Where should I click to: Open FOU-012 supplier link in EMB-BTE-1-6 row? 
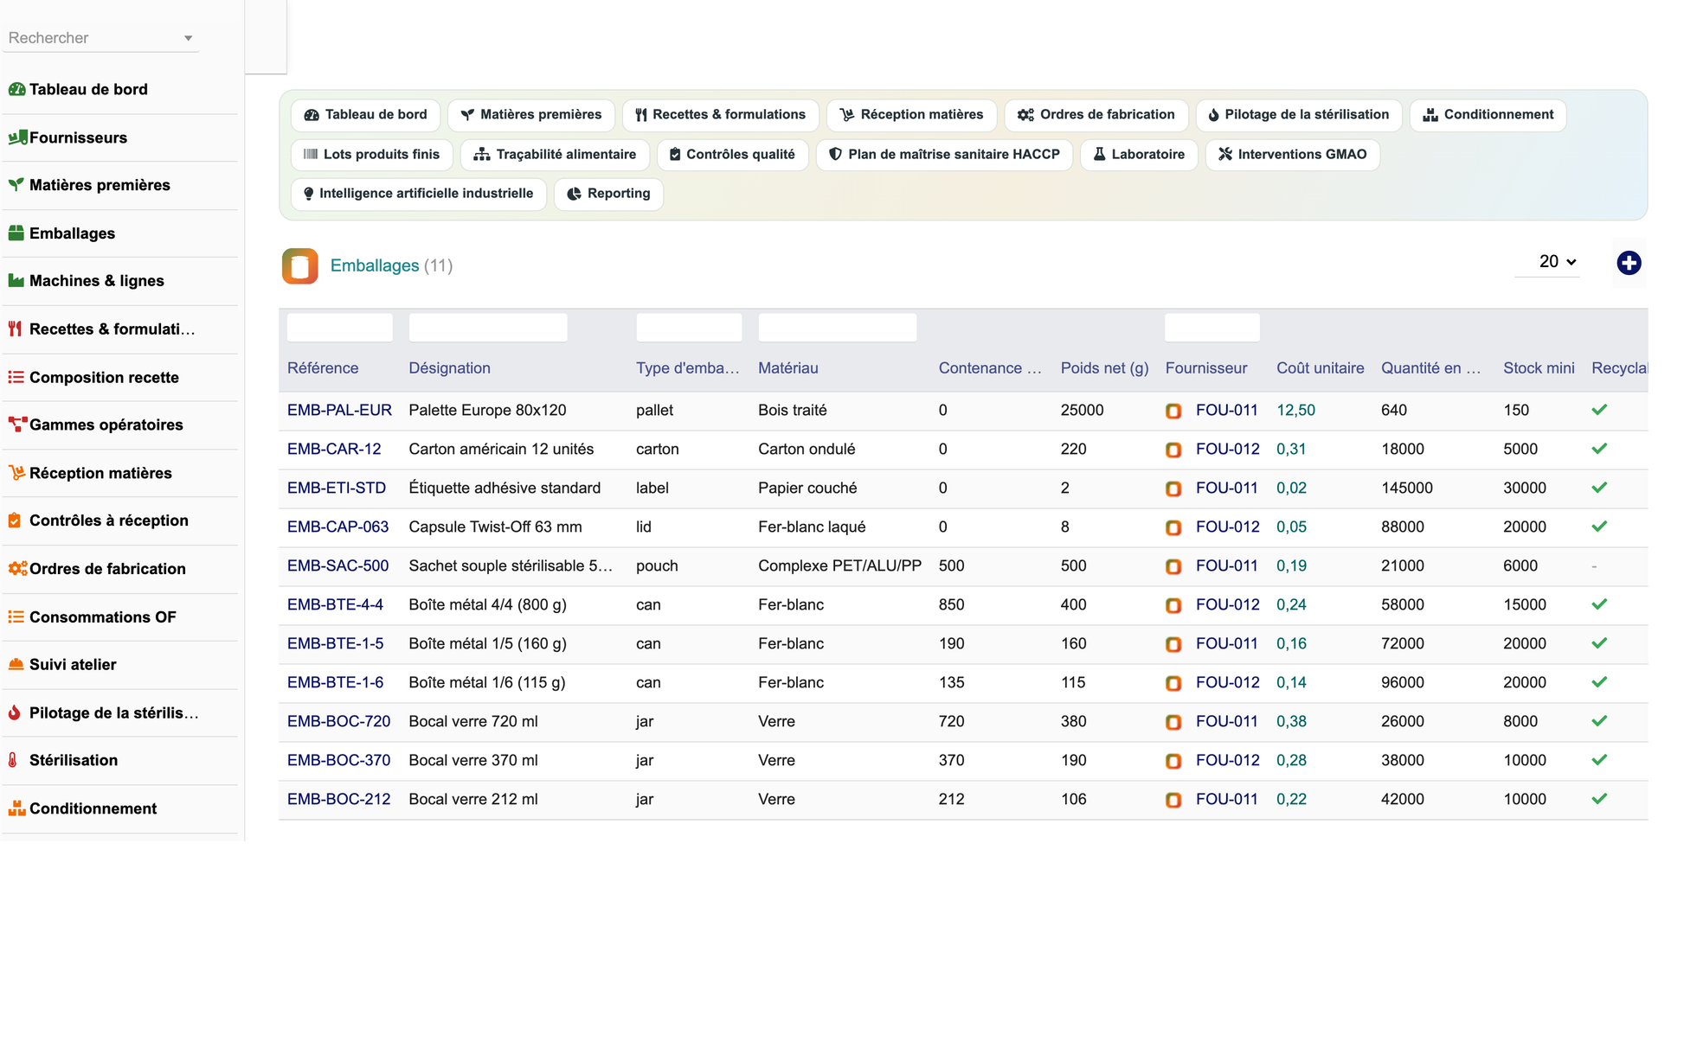click(x=1227, y=682)
